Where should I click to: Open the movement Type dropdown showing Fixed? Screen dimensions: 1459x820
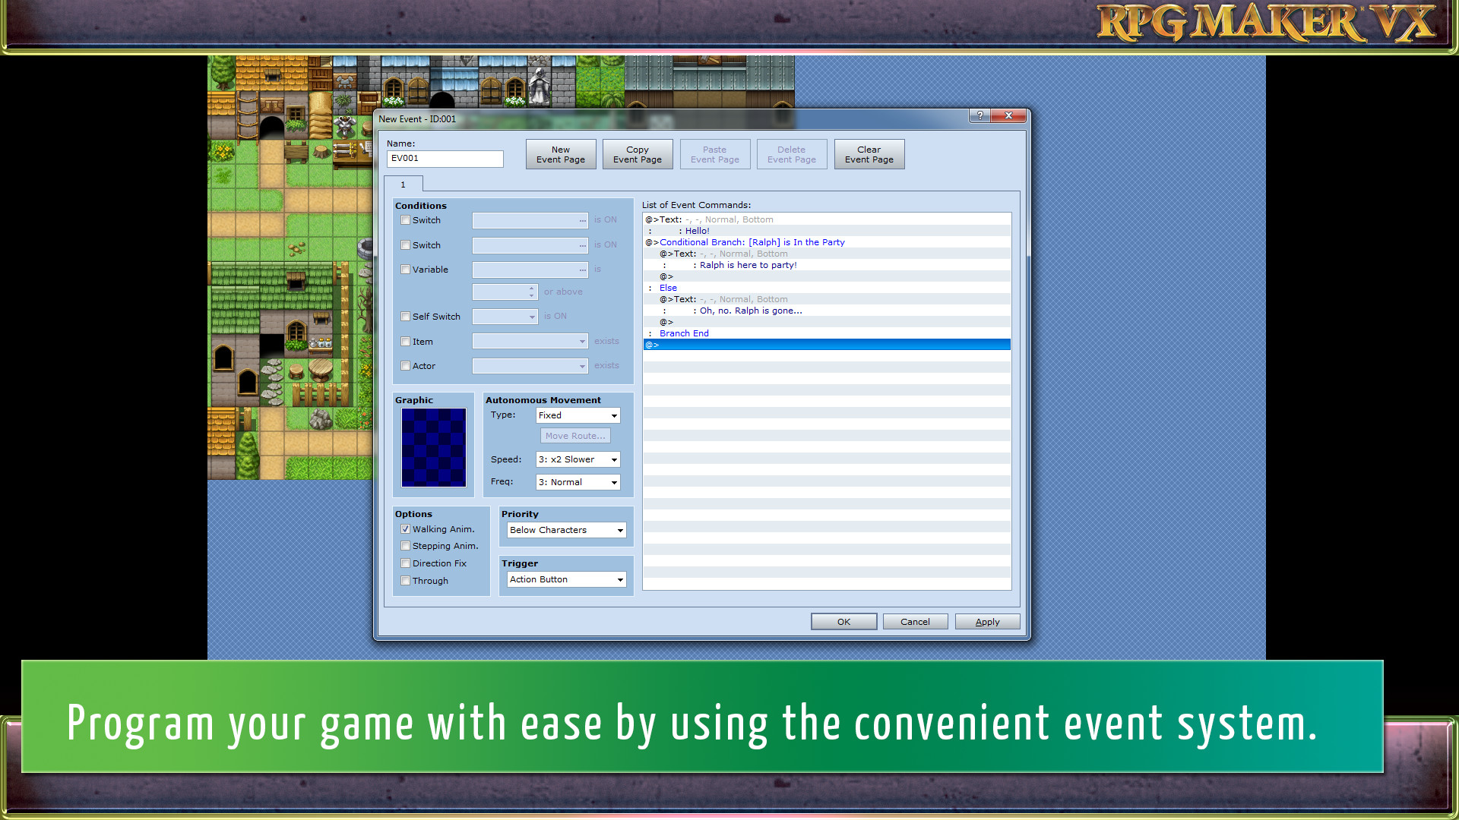578,415
